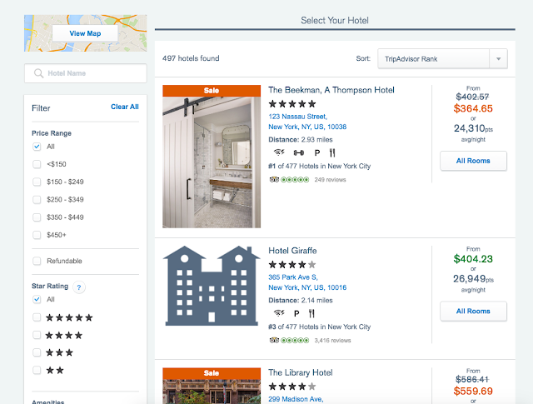Viewport: 533px width, 404px height.
Task: Click The Beekman bathroom photo thumbnail
Action: point(212,162)
